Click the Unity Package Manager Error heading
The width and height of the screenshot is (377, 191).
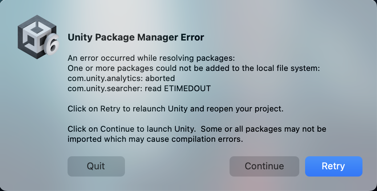click(136, 37)
